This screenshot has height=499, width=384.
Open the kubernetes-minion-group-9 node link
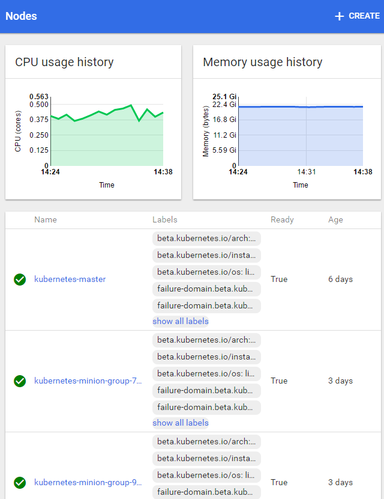(88, 482)
